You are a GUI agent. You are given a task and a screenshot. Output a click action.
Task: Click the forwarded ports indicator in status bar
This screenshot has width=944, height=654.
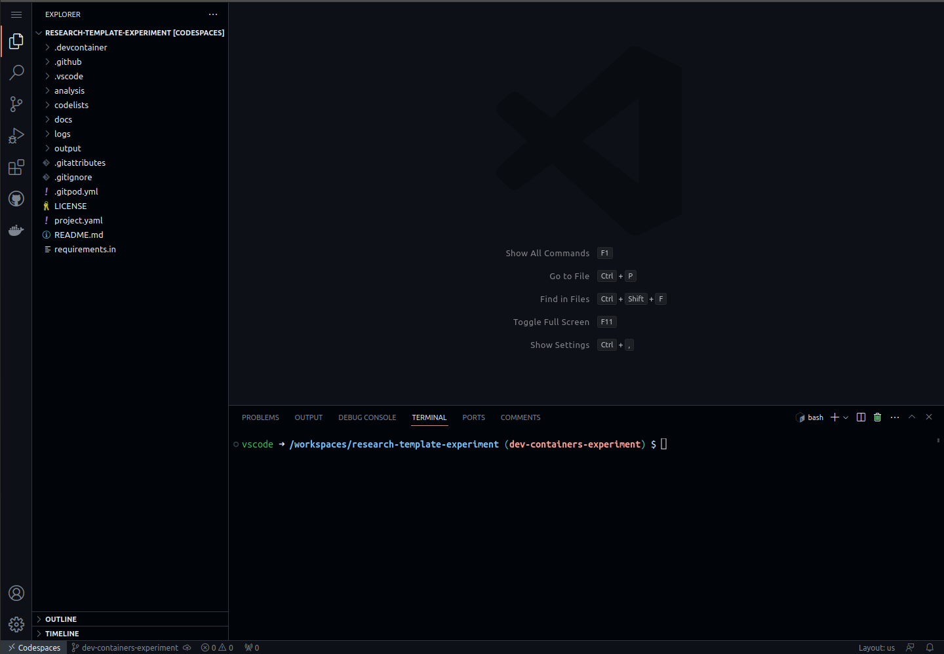(x=252, y=647)
